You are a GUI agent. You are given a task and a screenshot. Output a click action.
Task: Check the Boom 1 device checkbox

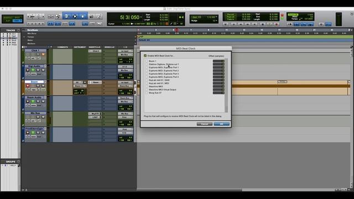point(147,61)
